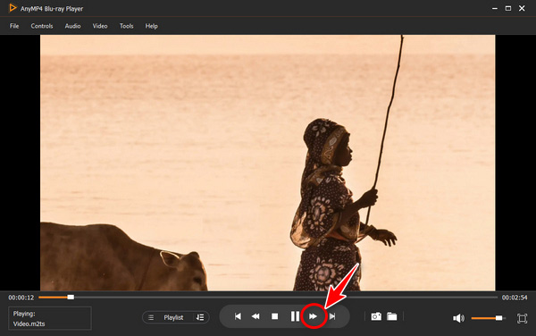Click the volume slider handle
536x336 pixels.
(499, 318)
